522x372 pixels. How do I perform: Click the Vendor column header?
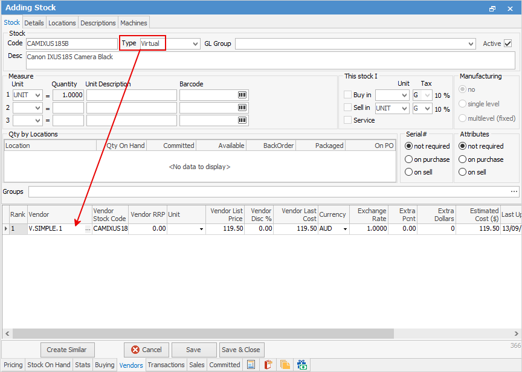pos(60,214)
